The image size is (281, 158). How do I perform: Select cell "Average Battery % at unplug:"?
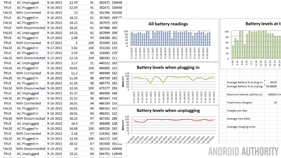pyautogui.click(x=245, y=86)
